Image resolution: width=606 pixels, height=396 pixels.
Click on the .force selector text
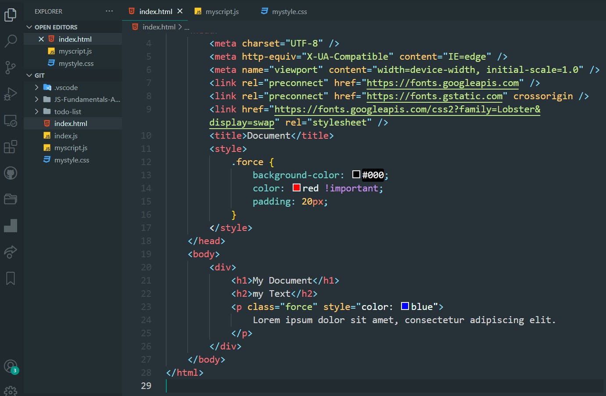tap(247, 162)
